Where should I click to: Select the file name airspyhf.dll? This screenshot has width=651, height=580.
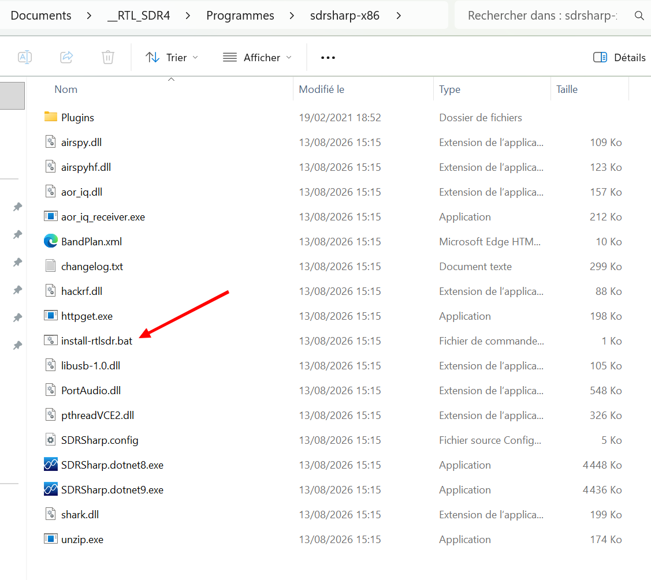pyautogui.click(x=86, y=167)
